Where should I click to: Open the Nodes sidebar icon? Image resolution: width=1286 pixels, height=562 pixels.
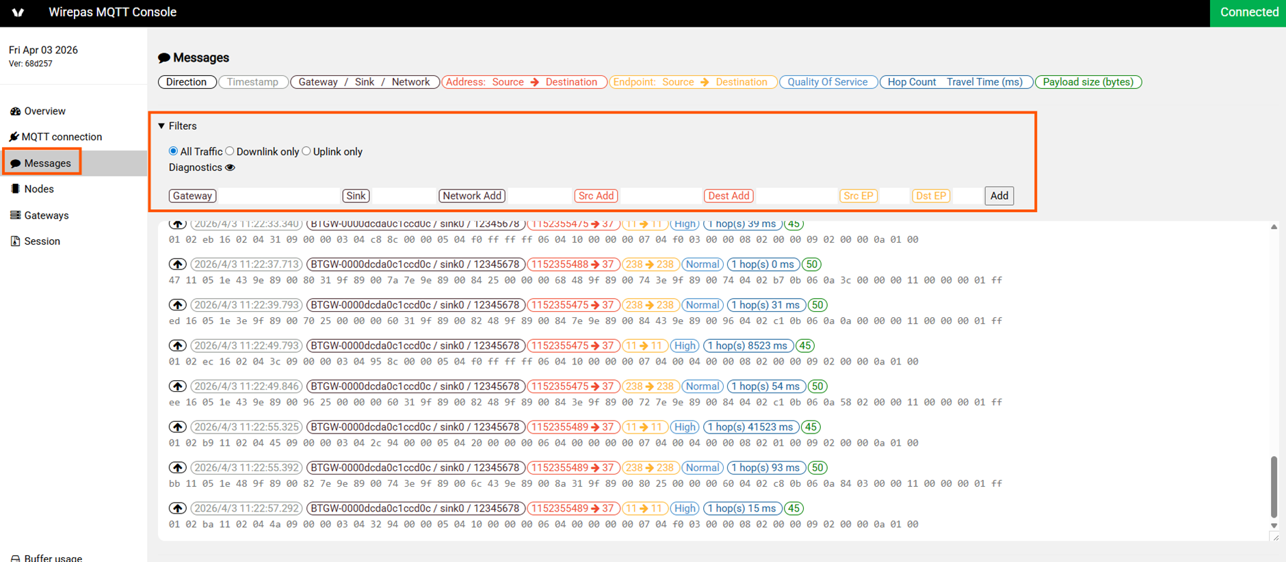click(15, 189)
